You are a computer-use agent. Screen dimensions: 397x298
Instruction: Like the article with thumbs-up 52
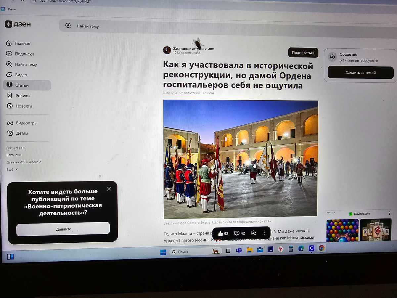click(223, 233)
